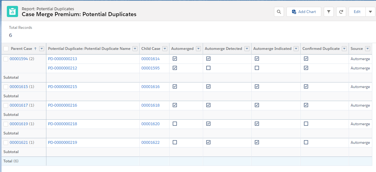Open Parent Case column menu arrow
The width and height of the screenshot is (376, 172).
42,49
